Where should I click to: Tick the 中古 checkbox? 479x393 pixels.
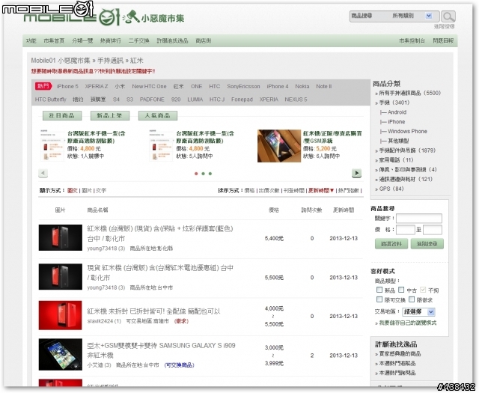(401, 290)
